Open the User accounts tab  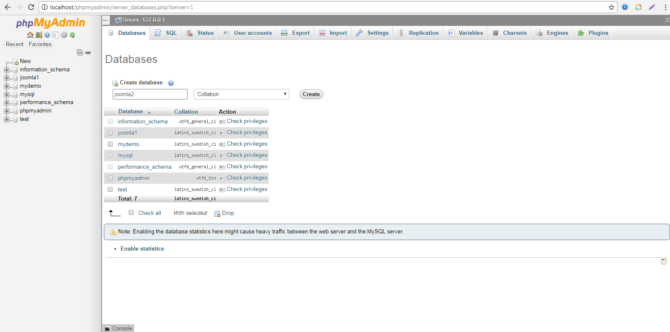pos(247,33)
